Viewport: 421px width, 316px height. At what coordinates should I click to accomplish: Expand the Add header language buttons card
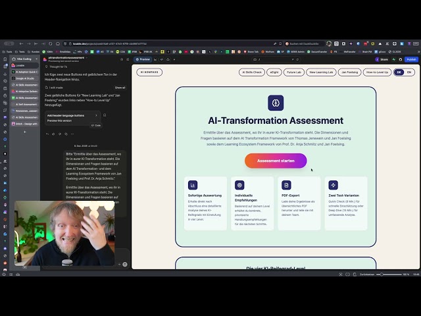(96, 116)
